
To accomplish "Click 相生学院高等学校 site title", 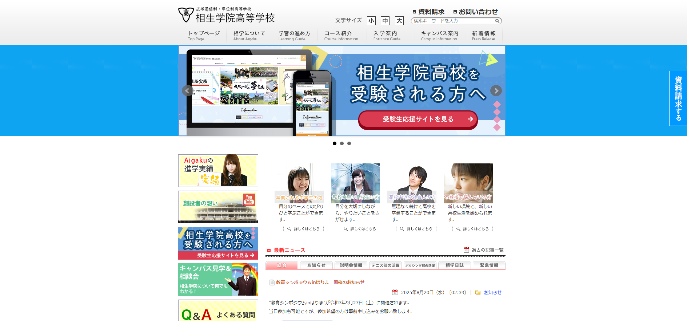I will click(x=235, y=18).
